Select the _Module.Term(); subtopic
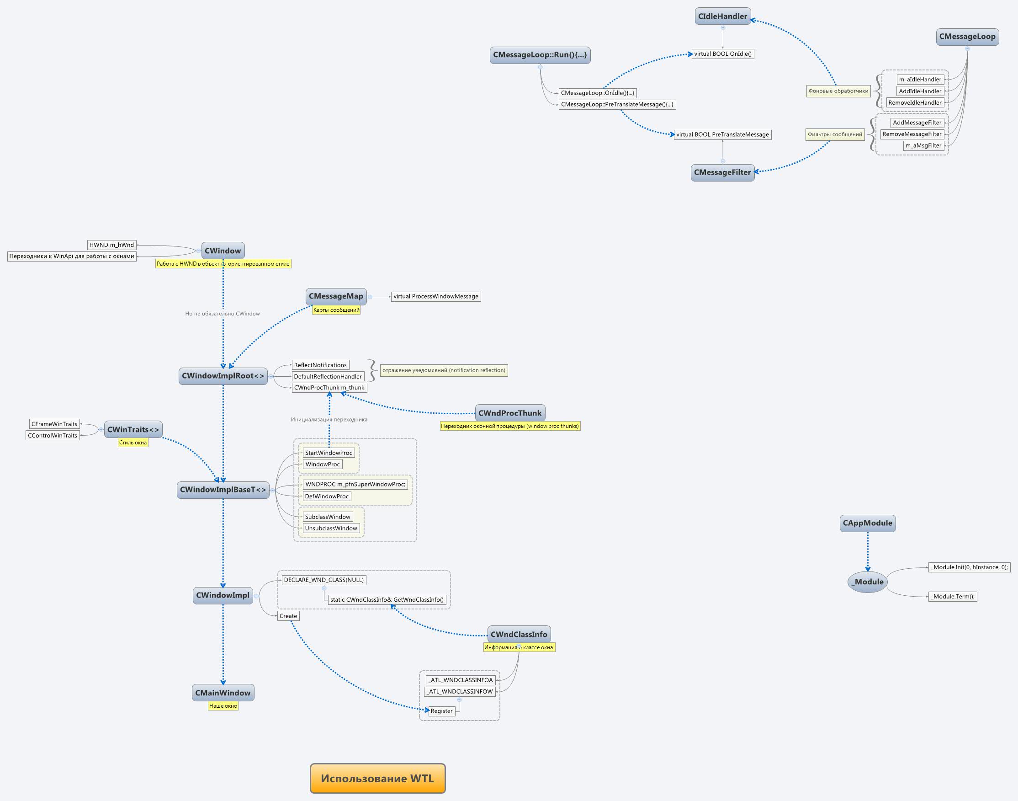Screen dimensions: 1018x801 coord(953,597)
